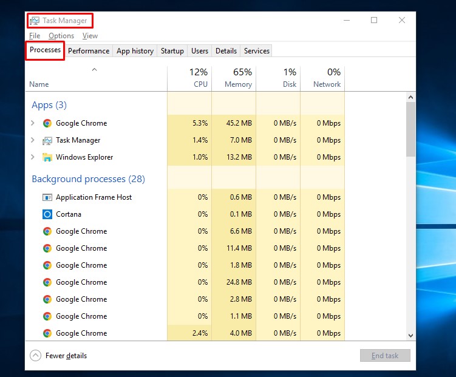Click the Fewer details link
Viewport: 456px width, 377px height.
click(66, 356)
